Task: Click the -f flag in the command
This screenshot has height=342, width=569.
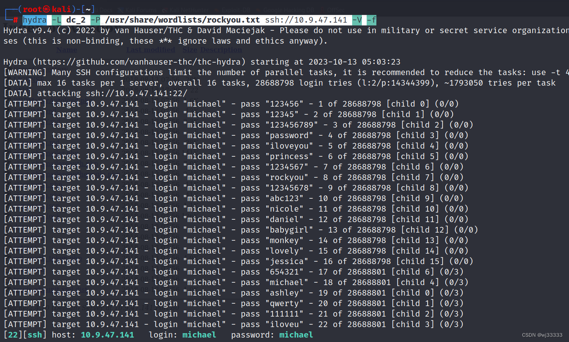Action: point(372,20)
